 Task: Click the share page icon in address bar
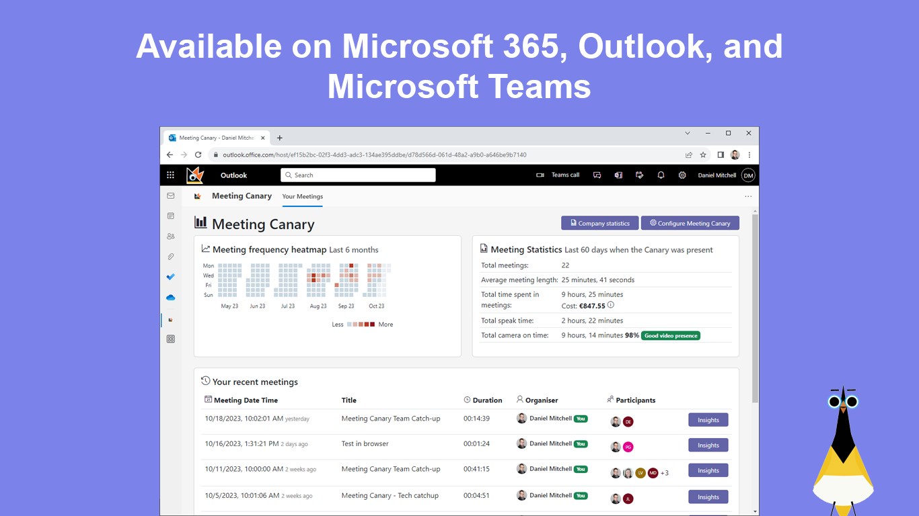coord(689,155)
